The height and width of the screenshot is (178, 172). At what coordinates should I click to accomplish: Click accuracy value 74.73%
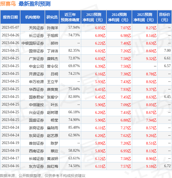[x=74, y=35]
